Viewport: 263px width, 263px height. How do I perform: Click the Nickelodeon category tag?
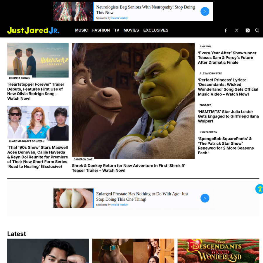coord(208,132)
